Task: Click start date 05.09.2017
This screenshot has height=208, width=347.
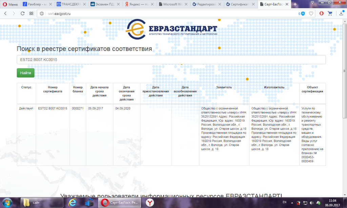Action: 96,108
